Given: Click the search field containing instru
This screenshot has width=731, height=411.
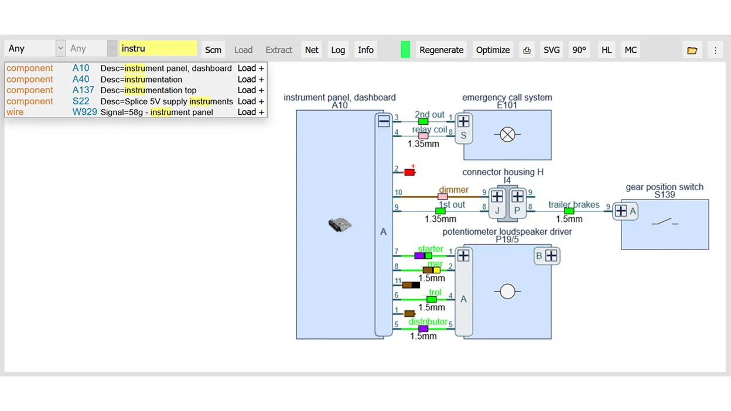Looking at the screenshot, I should pyautogui.click(x=158, y=49).
